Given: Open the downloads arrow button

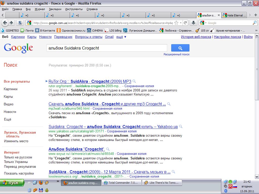Looking at the screenshot, I should pyautogui.click(x=193, y=23).
